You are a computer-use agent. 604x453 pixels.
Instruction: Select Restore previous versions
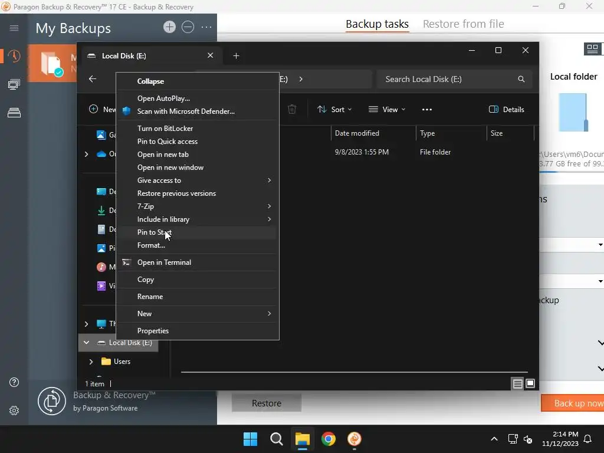point(198,193)
